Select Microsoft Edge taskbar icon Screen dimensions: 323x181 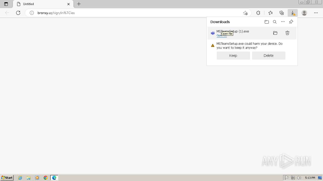[54, 178]
